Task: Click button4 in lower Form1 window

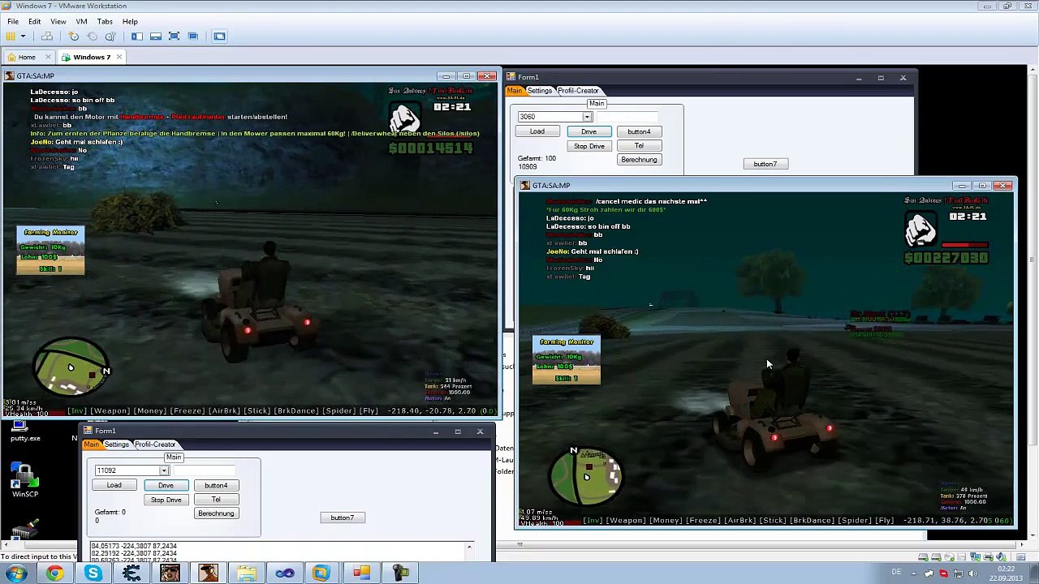Action: pyautogui.click(x=216, y=485)
